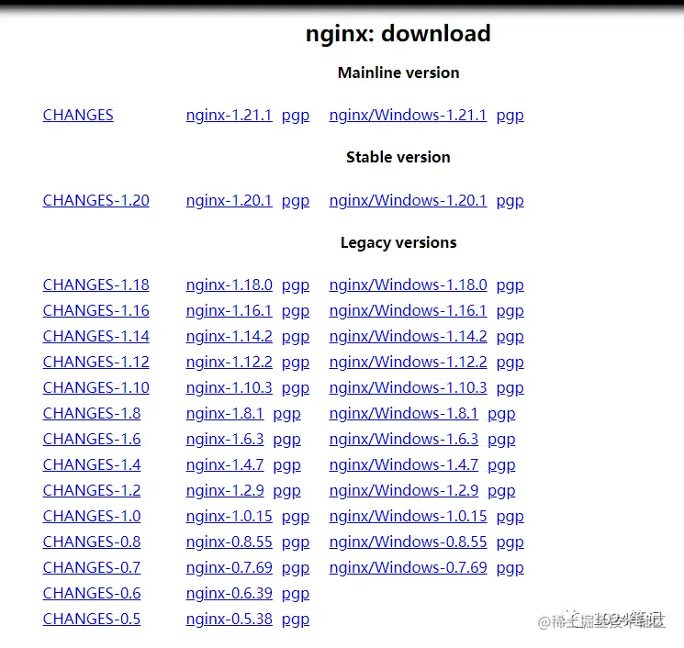Open CHANGES-1.18 link
The height and width of the screenshot is (648, 684).
(96, 285)
